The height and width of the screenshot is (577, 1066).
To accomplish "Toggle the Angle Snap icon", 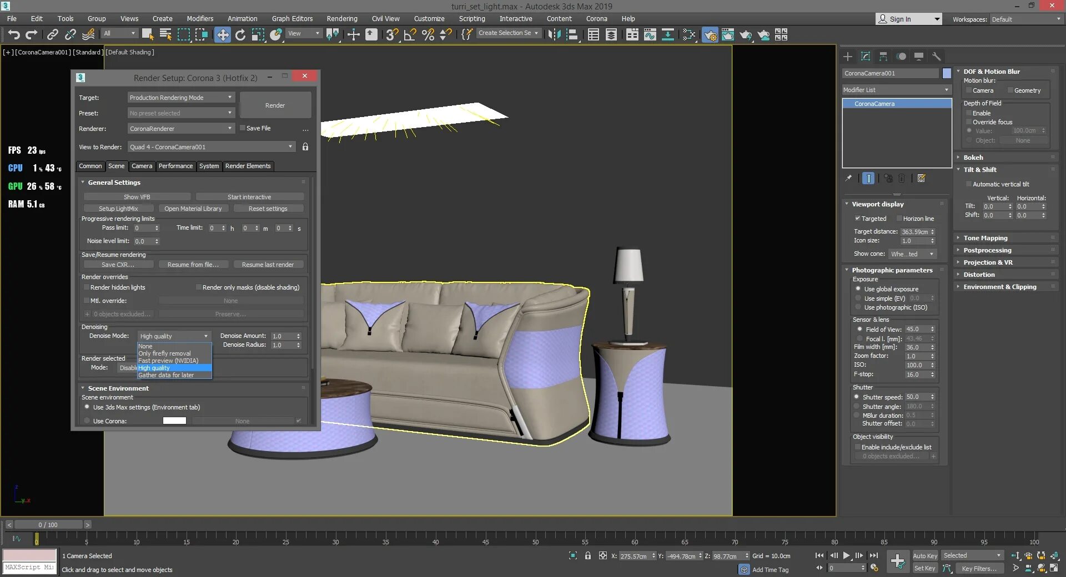I will 410,35.
